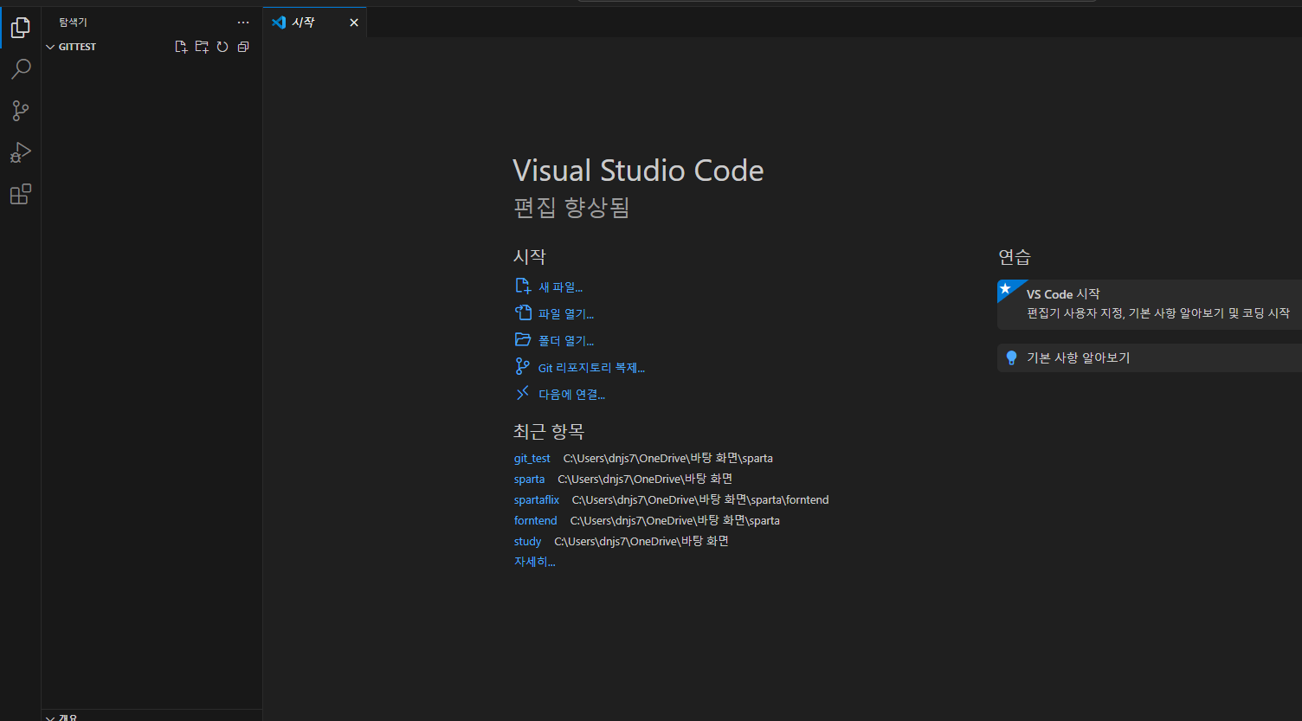Open the Run and Debug view

click(21, 153)
